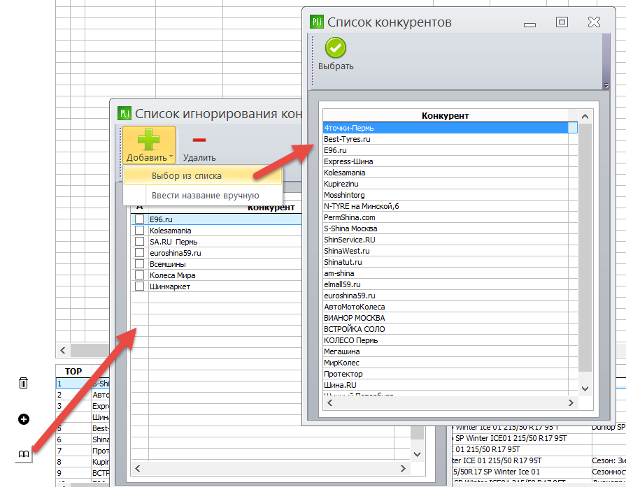
Task: Click the open book icon on left sidebar
Action: [x=24, y=454]
